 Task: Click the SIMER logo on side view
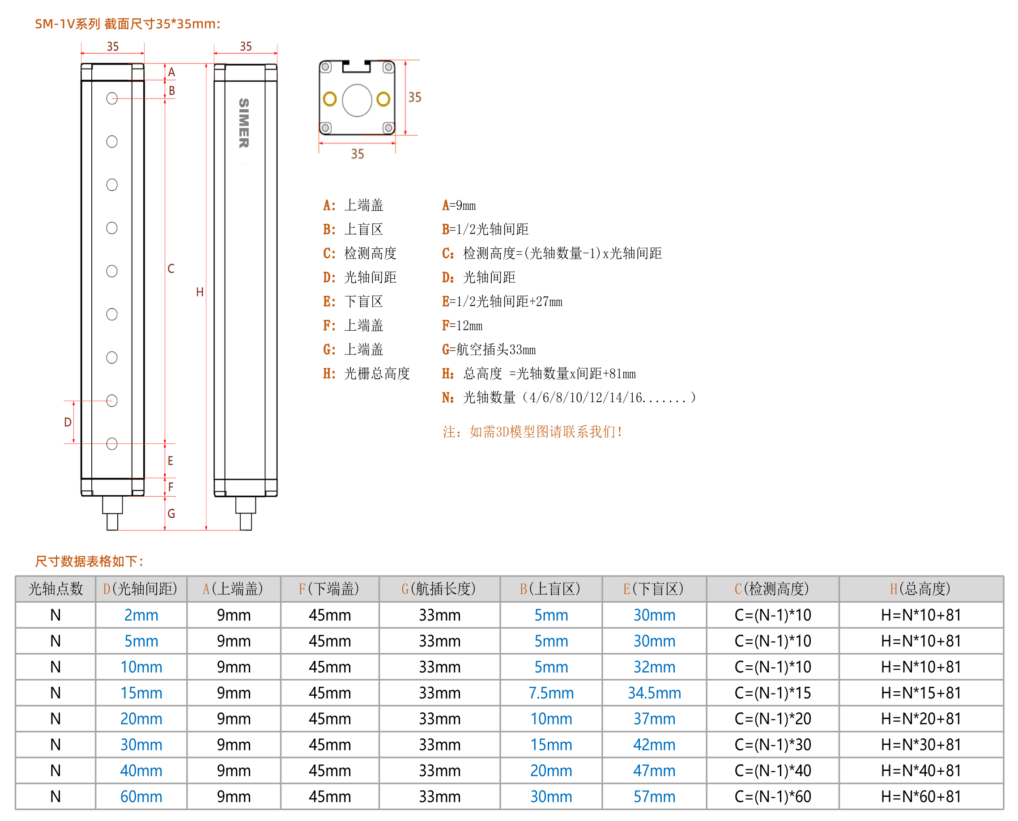point(243,123)
